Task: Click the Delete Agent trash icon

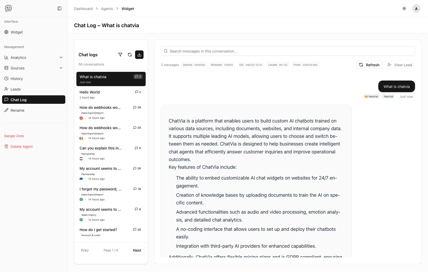Action: [6, 146]
